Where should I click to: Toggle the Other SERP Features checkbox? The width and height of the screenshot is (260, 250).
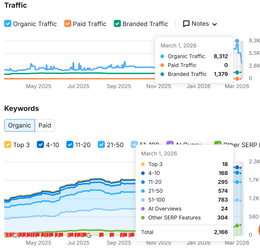tap(218, 144)
